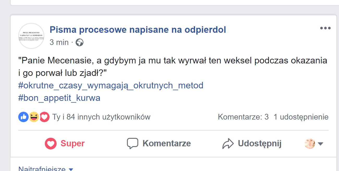The height and width of the screenshot is (171, 339).
Task: Click the laughing Haha reaction icon
Action: tap(34, 117)
